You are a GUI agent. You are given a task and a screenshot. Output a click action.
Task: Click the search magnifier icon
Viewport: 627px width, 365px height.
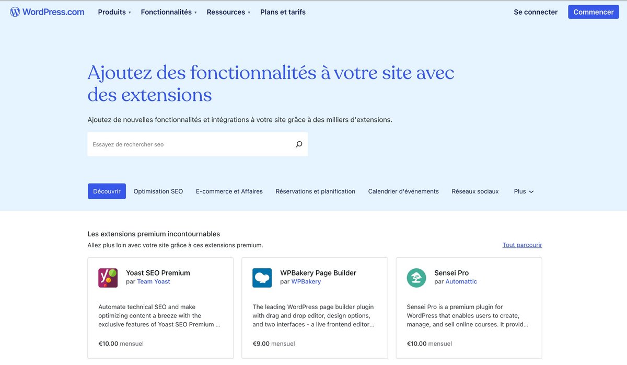(x=299, y=144)
